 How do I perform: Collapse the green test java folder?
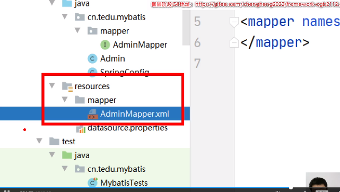click(52, 155)
